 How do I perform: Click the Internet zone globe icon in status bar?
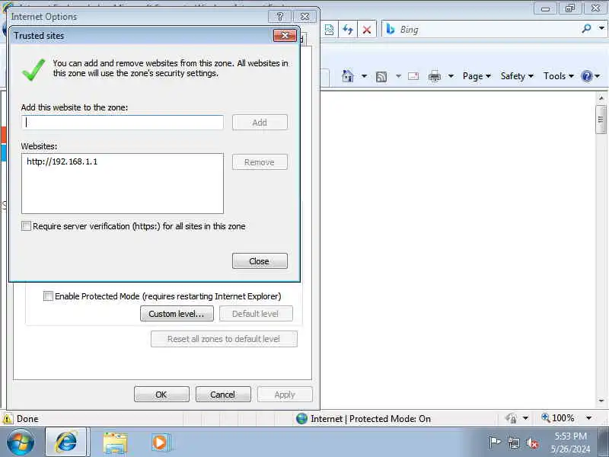(x=301, y=418)
